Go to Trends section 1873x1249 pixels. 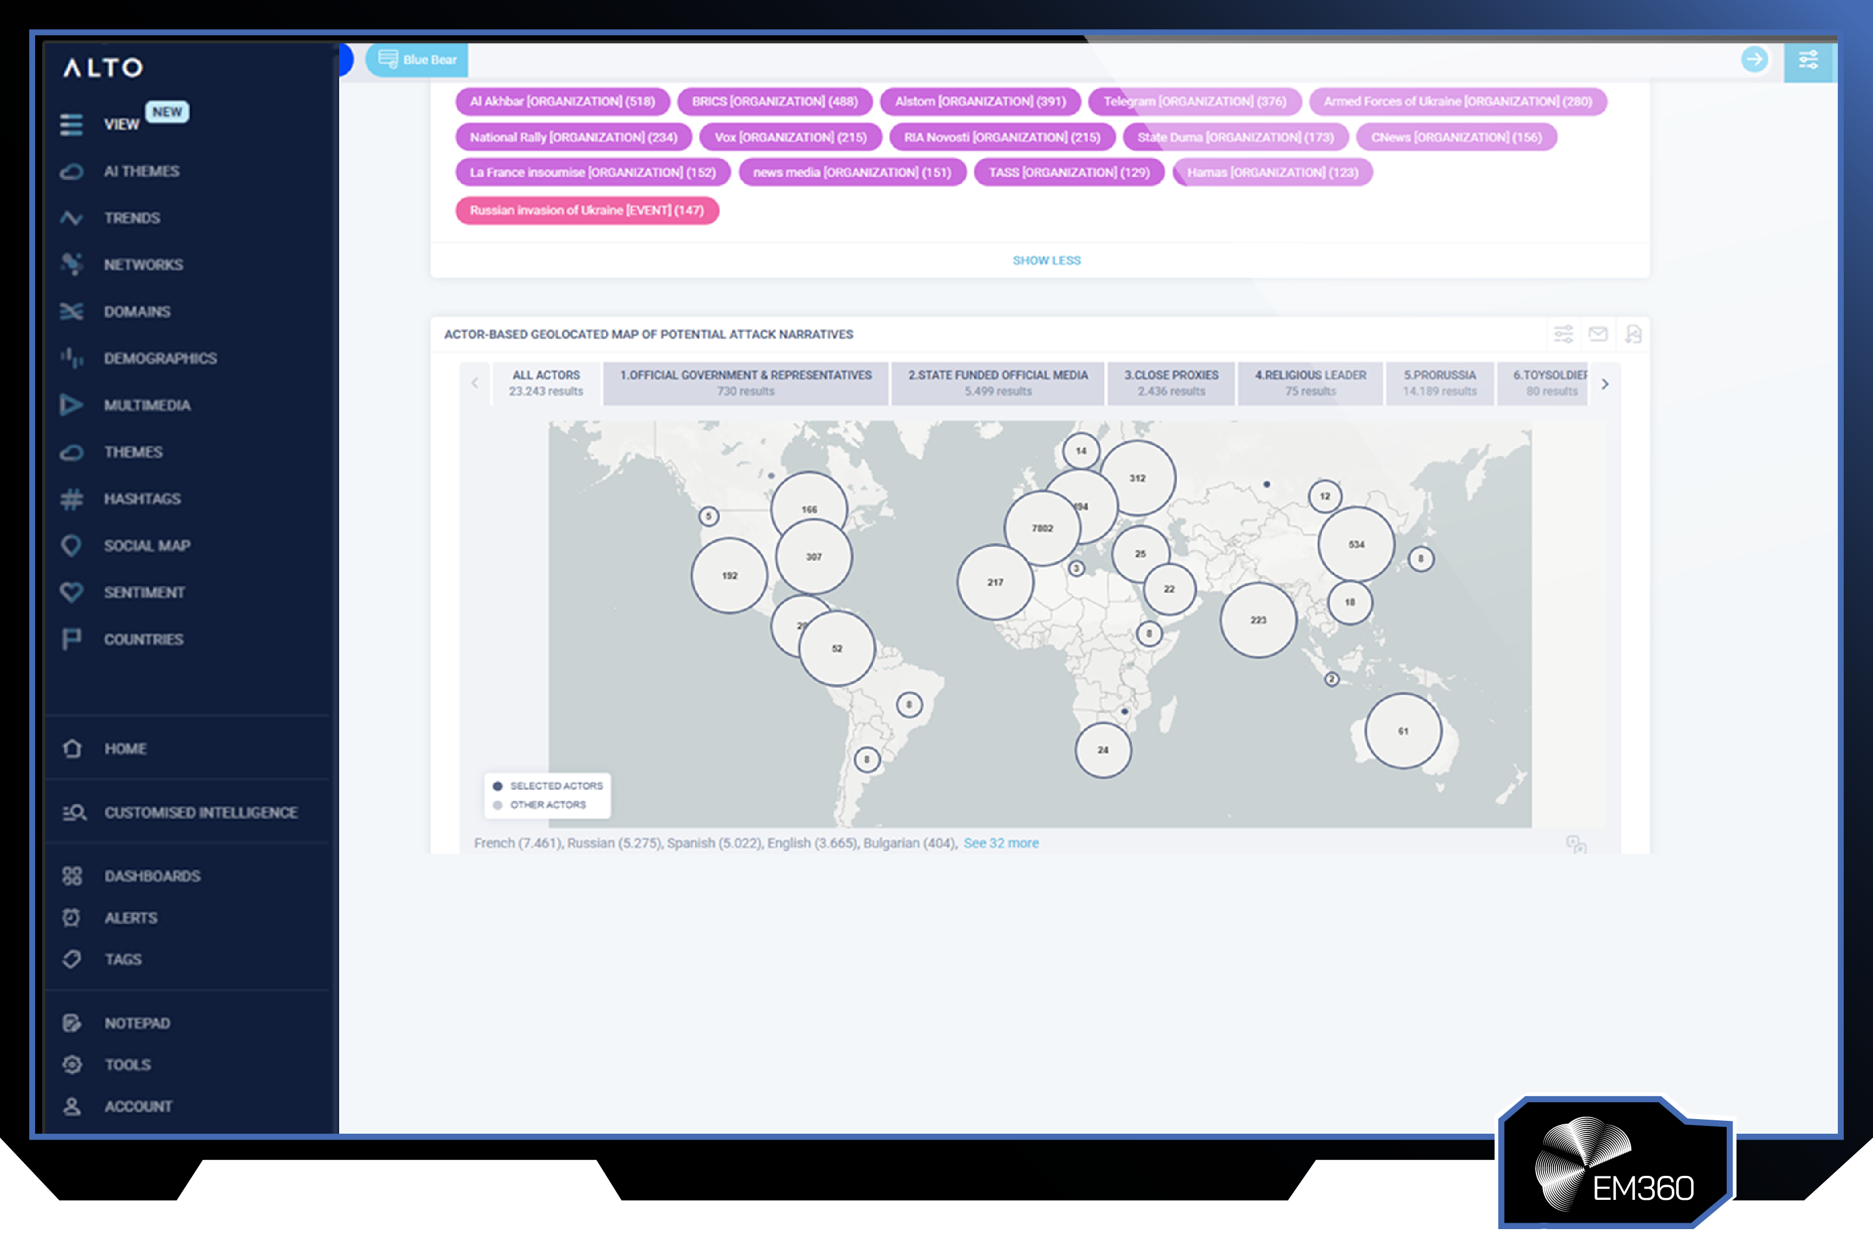[132, 218]
